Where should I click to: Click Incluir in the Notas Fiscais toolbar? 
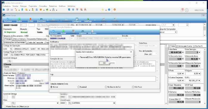(x=19, y=20)
